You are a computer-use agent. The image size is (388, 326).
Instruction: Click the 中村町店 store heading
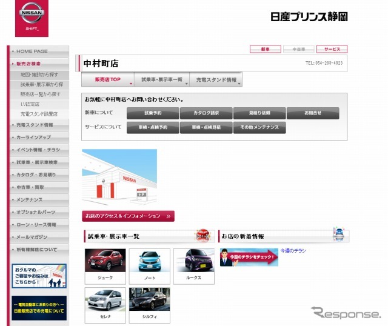101,64
